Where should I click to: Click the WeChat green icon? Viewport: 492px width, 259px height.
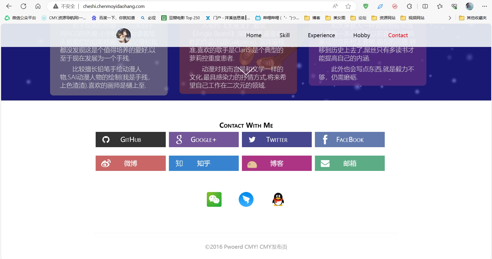pyautogui.click(x=214, y=199)
